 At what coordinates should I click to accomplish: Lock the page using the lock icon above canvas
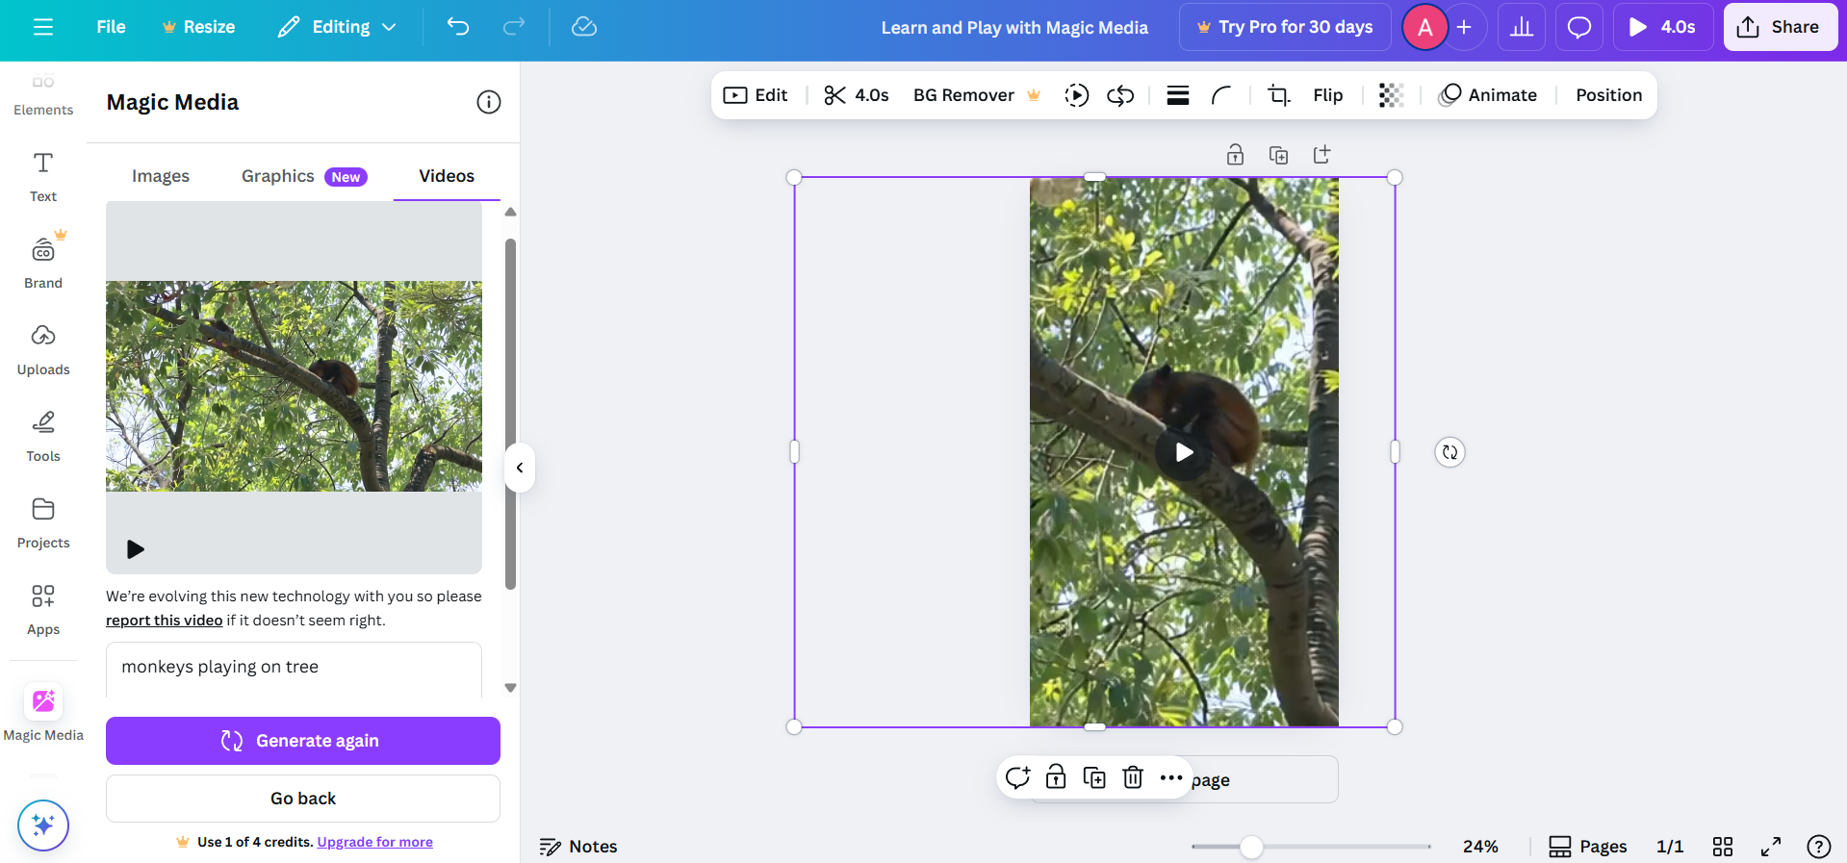coord(1235,155)
